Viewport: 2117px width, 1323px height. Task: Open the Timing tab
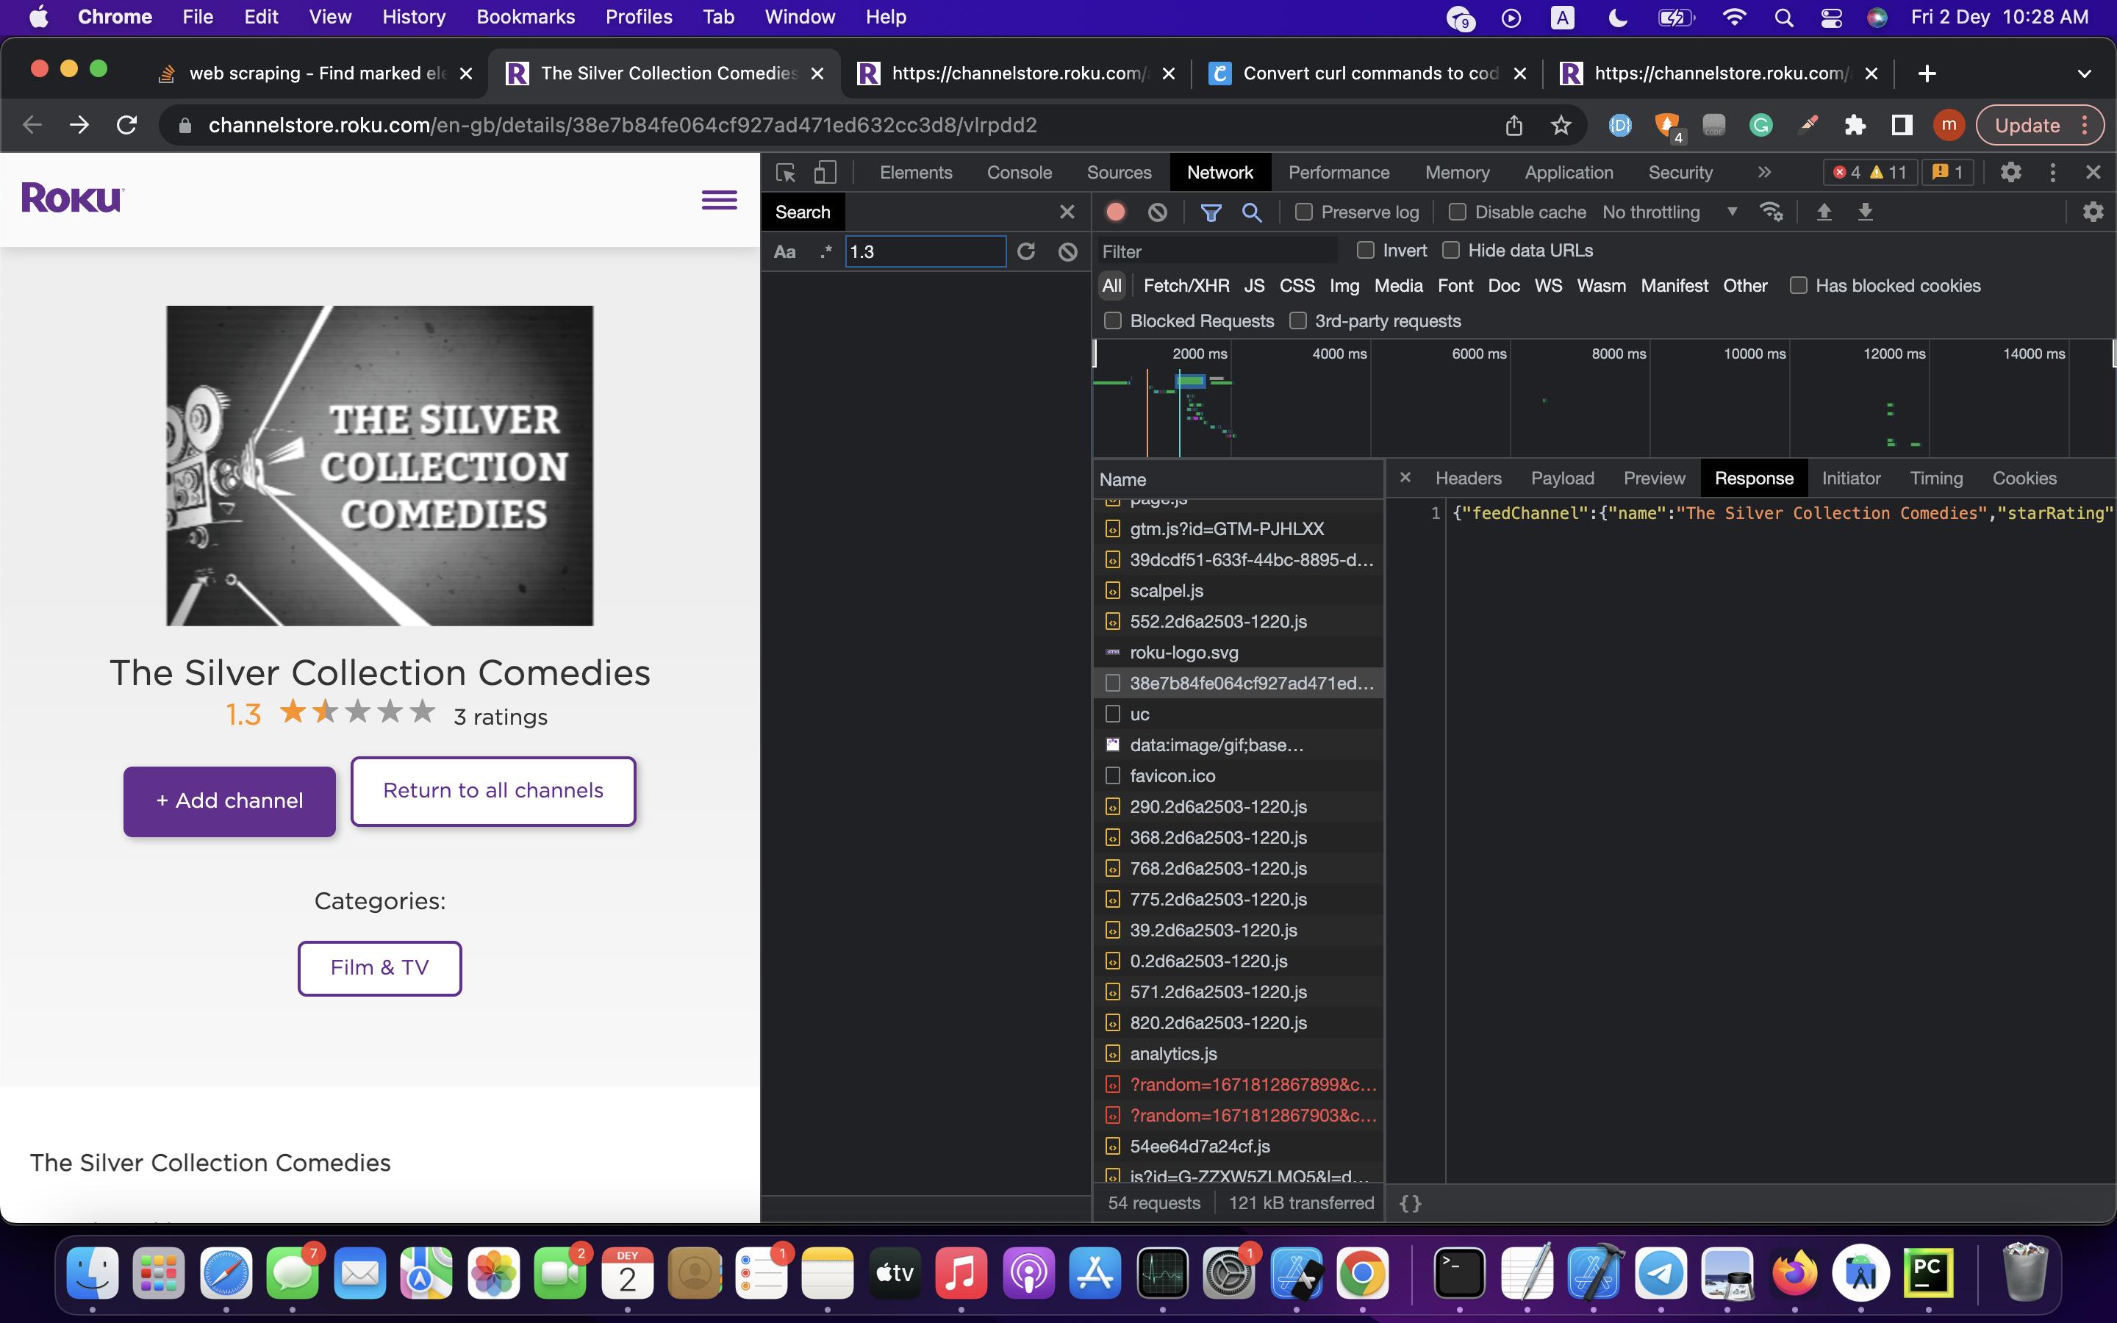(x=1936, y=478)
